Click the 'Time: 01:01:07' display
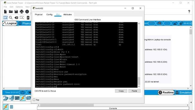195x110 pixels. coord(12,93)
